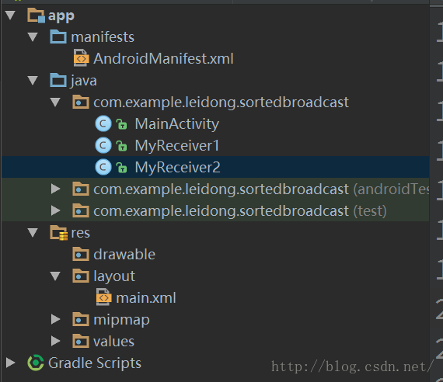This screenshot has width=443, height=382.
Task: Click the Gradle Scripts icon
Action: pyautogui.click(x=36, y=363)
